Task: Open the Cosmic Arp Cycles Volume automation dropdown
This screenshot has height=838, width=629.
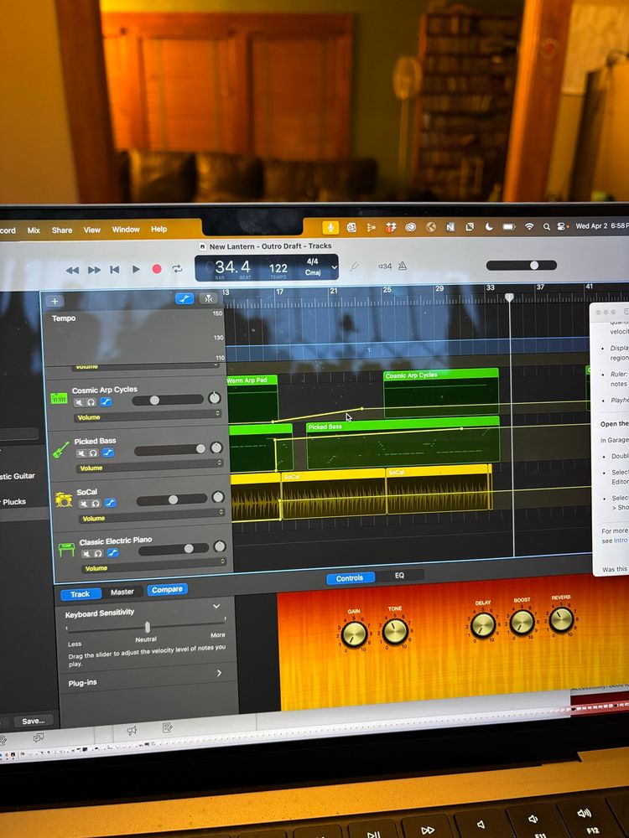Action: (x=148, y=416)
